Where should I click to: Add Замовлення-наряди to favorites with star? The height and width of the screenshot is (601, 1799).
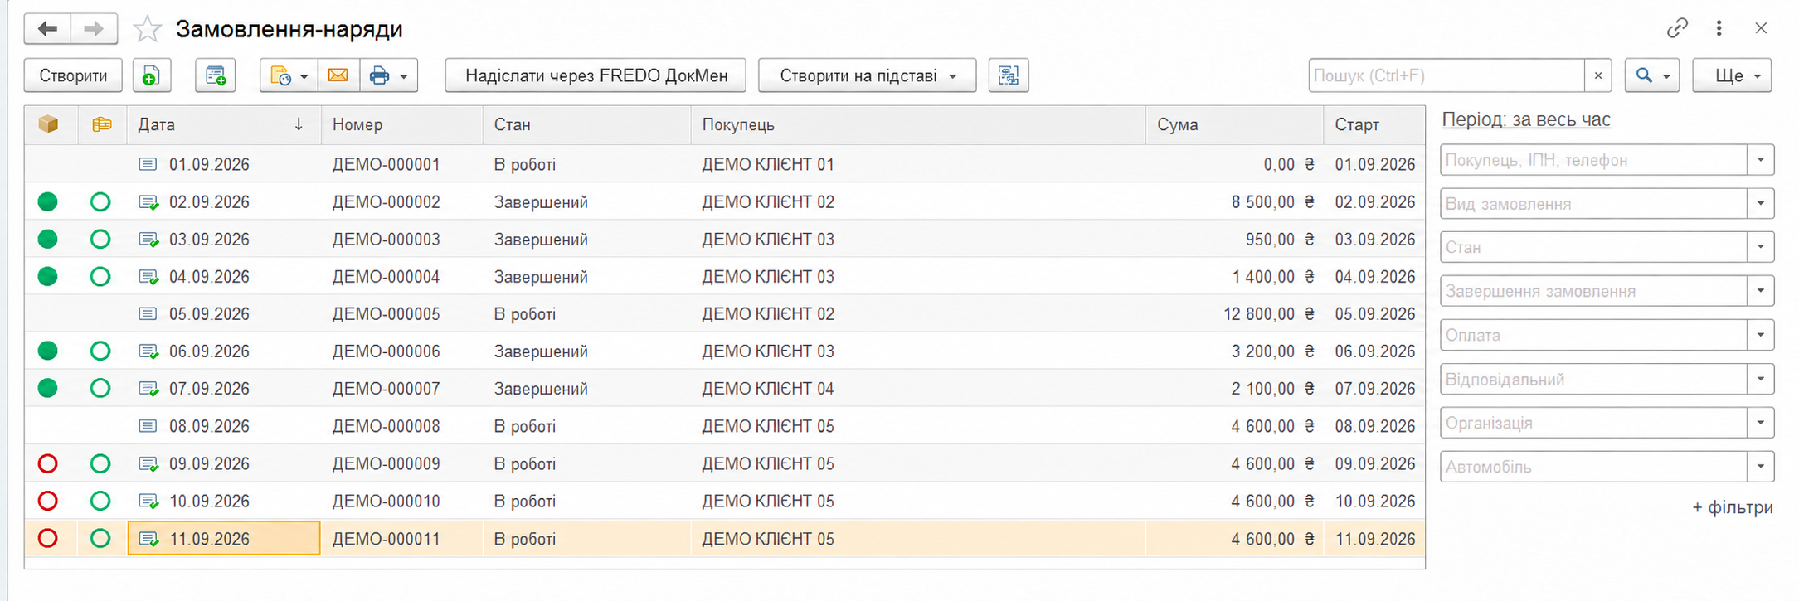[x=148, y=29]
